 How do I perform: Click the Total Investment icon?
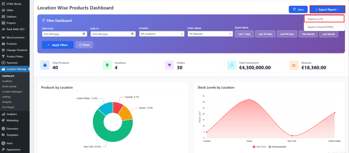(x=232, y=65)
